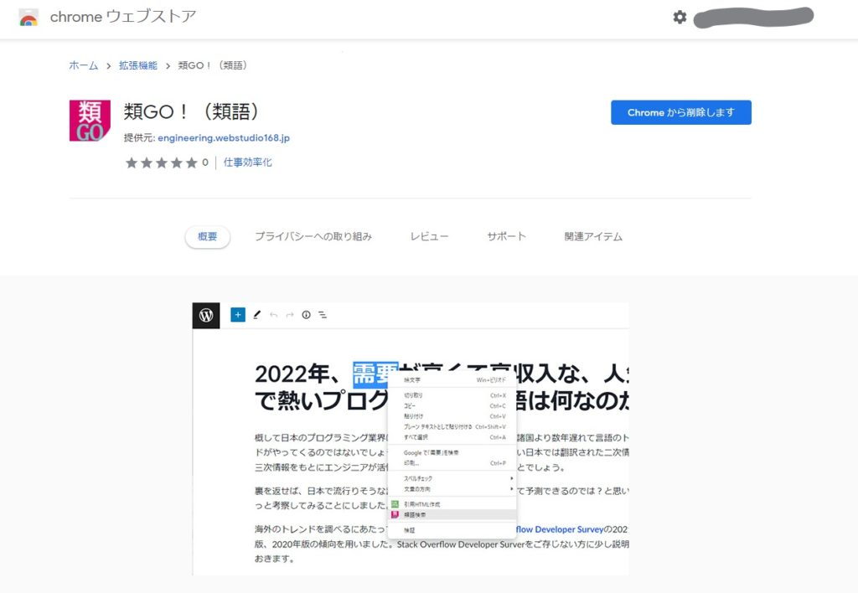Click the 拡張機能 breadcrumb link

(x=138, y=65)
